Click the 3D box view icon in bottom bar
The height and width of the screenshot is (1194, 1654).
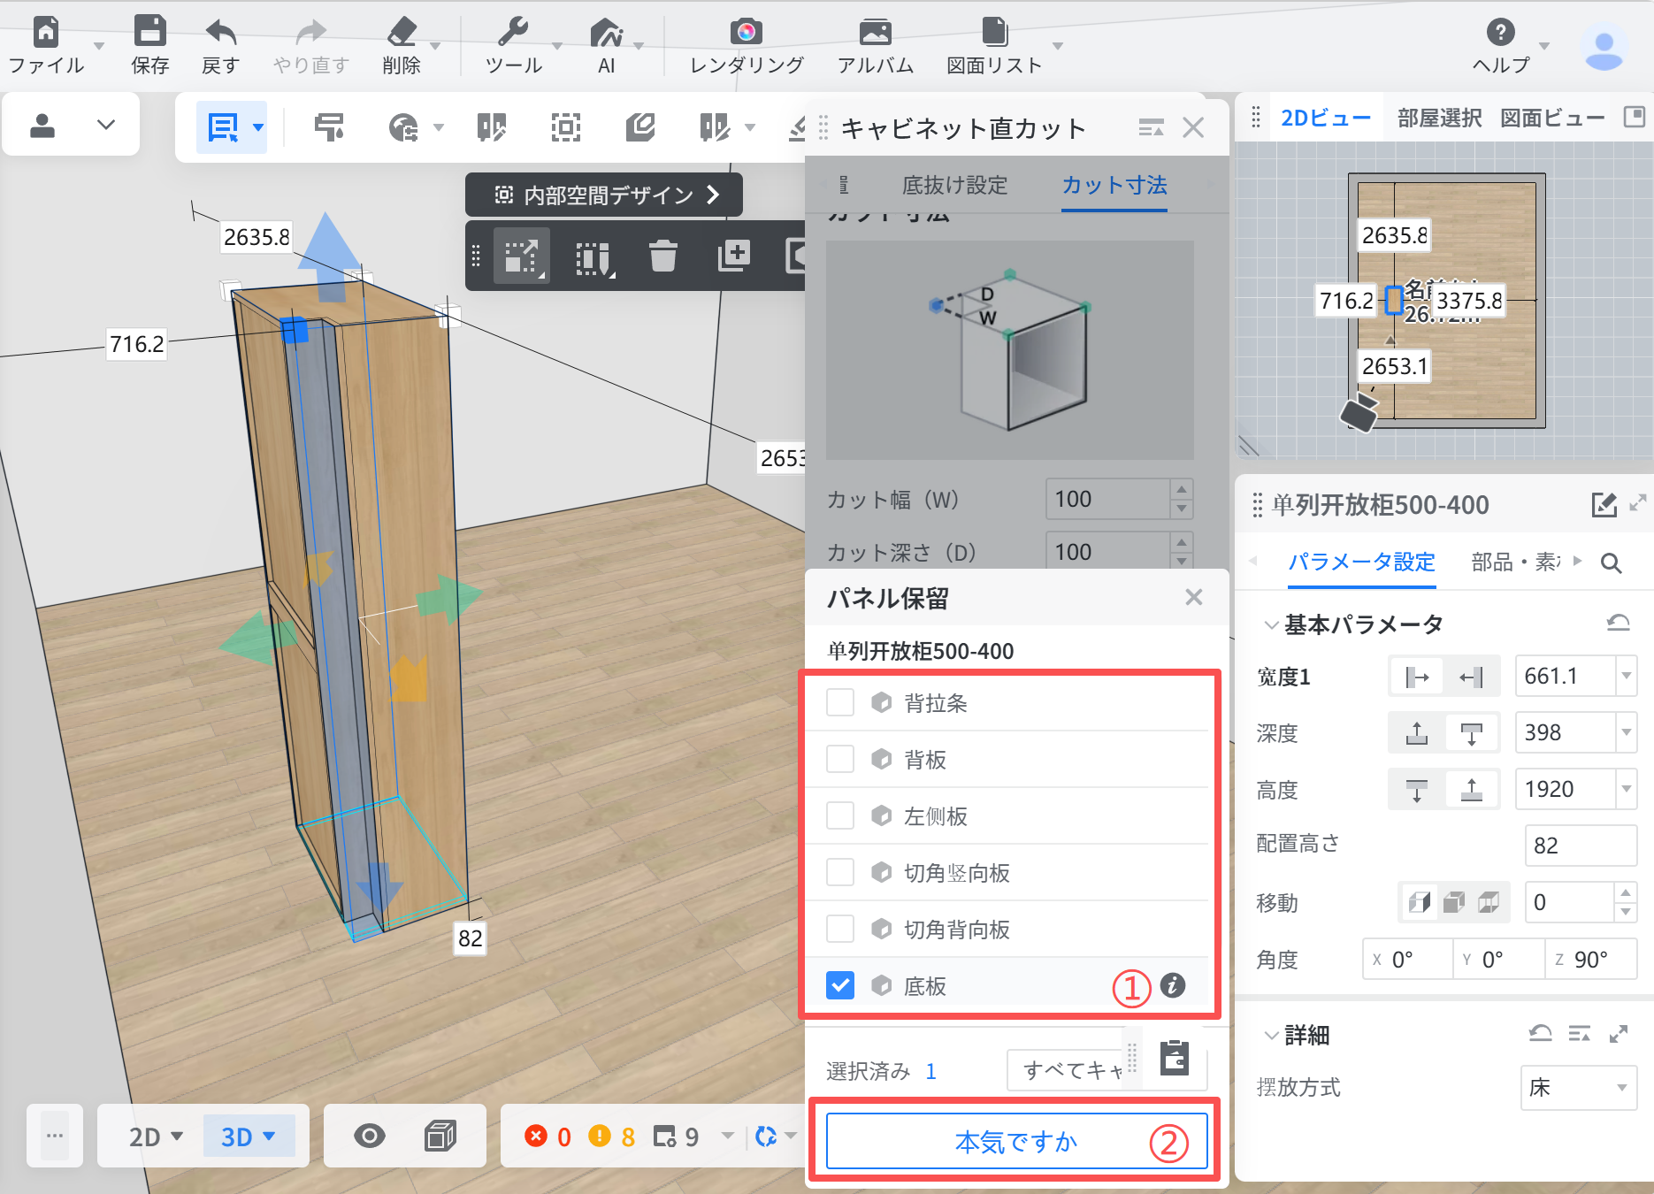[x=440, y=1136]
